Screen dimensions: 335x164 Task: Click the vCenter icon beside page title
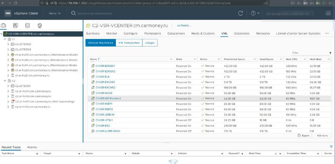click(x=88, y=26)
